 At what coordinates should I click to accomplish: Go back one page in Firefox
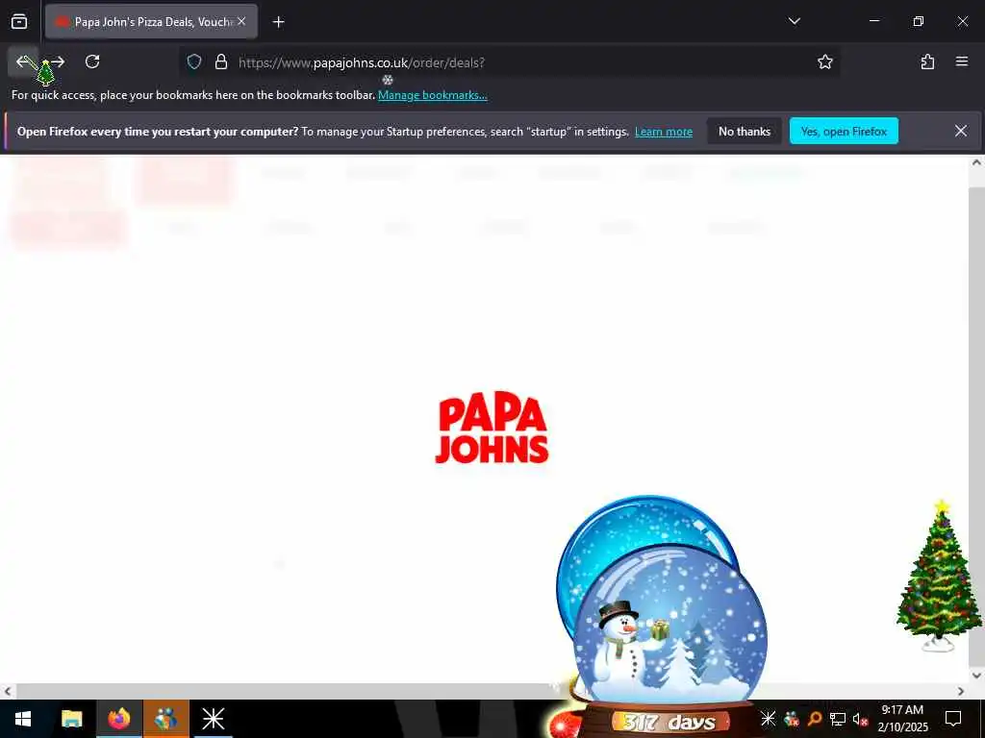[x=23, y=61]
